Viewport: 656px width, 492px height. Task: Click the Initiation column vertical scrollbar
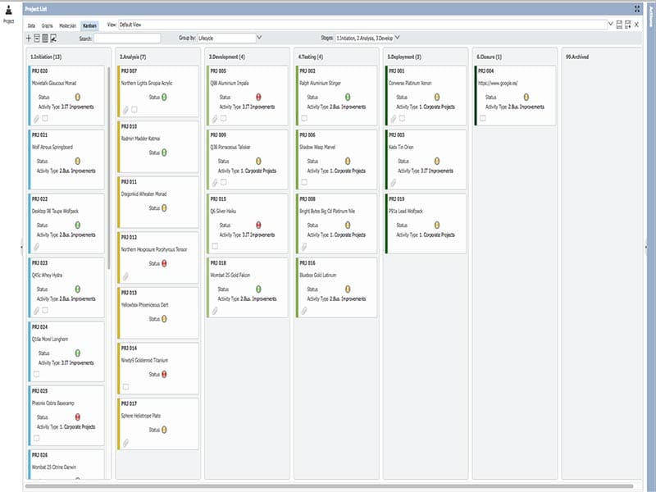pyautogui.click(x=109, y=167)
